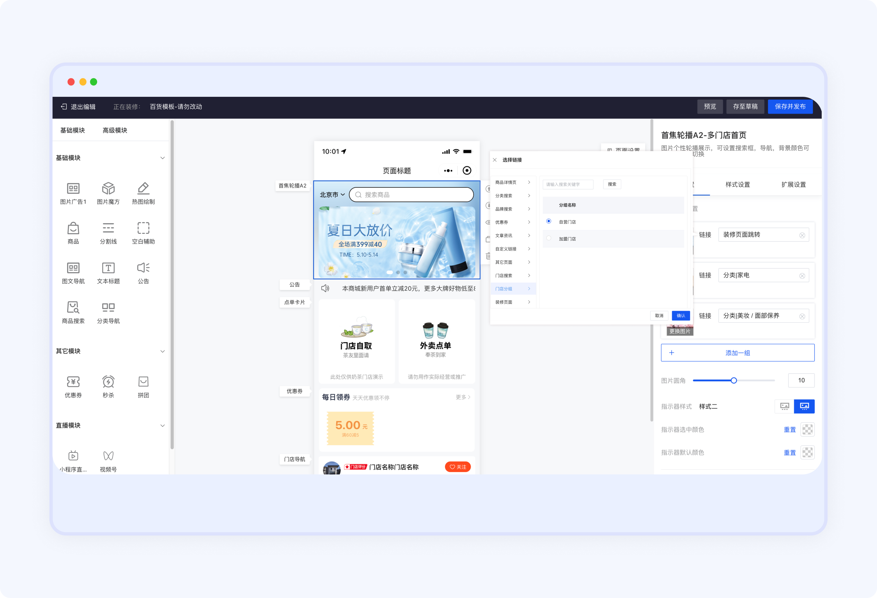877x598 pixels.
Task: Switch to the 高级模块 tab
Action: [x=115, y=130]
